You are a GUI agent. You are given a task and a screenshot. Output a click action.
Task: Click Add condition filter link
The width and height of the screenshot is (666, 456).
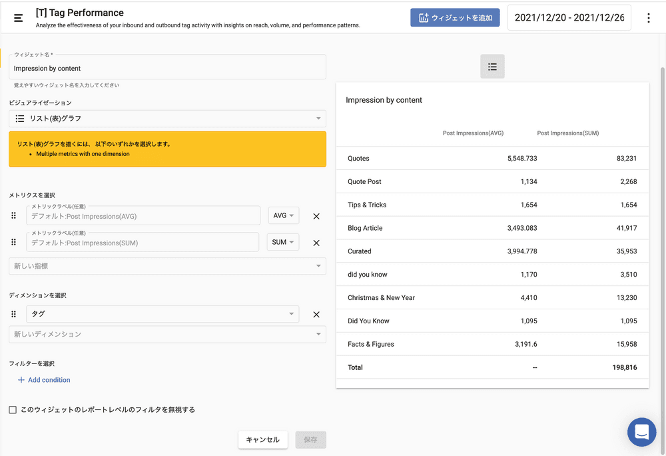(x=44, y=380)
